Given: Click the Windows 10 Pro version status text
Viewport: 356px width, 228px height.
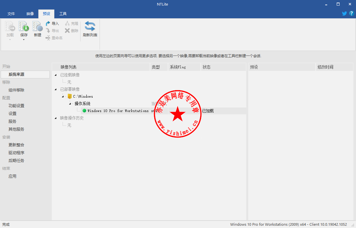Looking at the screenshot, I should click(x=288, y=224).
